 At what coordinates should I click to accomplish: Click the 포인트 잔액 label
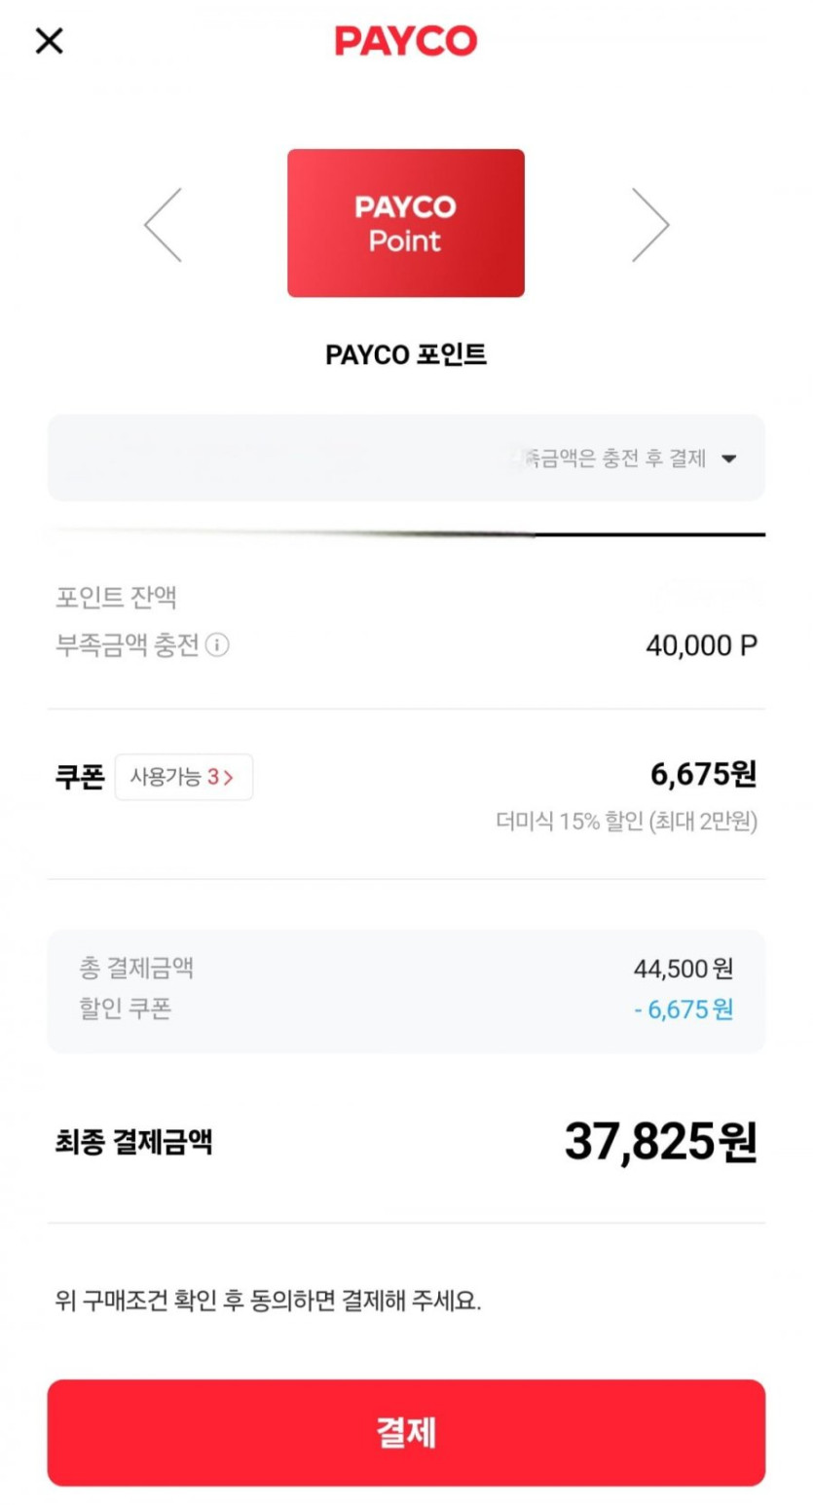[116, 598]
